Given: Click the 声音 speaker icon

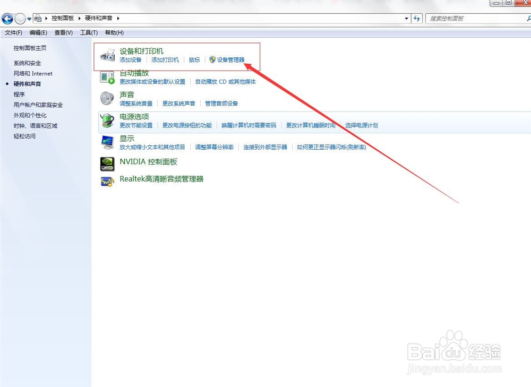Looking at the screenshot, I should coord(107,98).
